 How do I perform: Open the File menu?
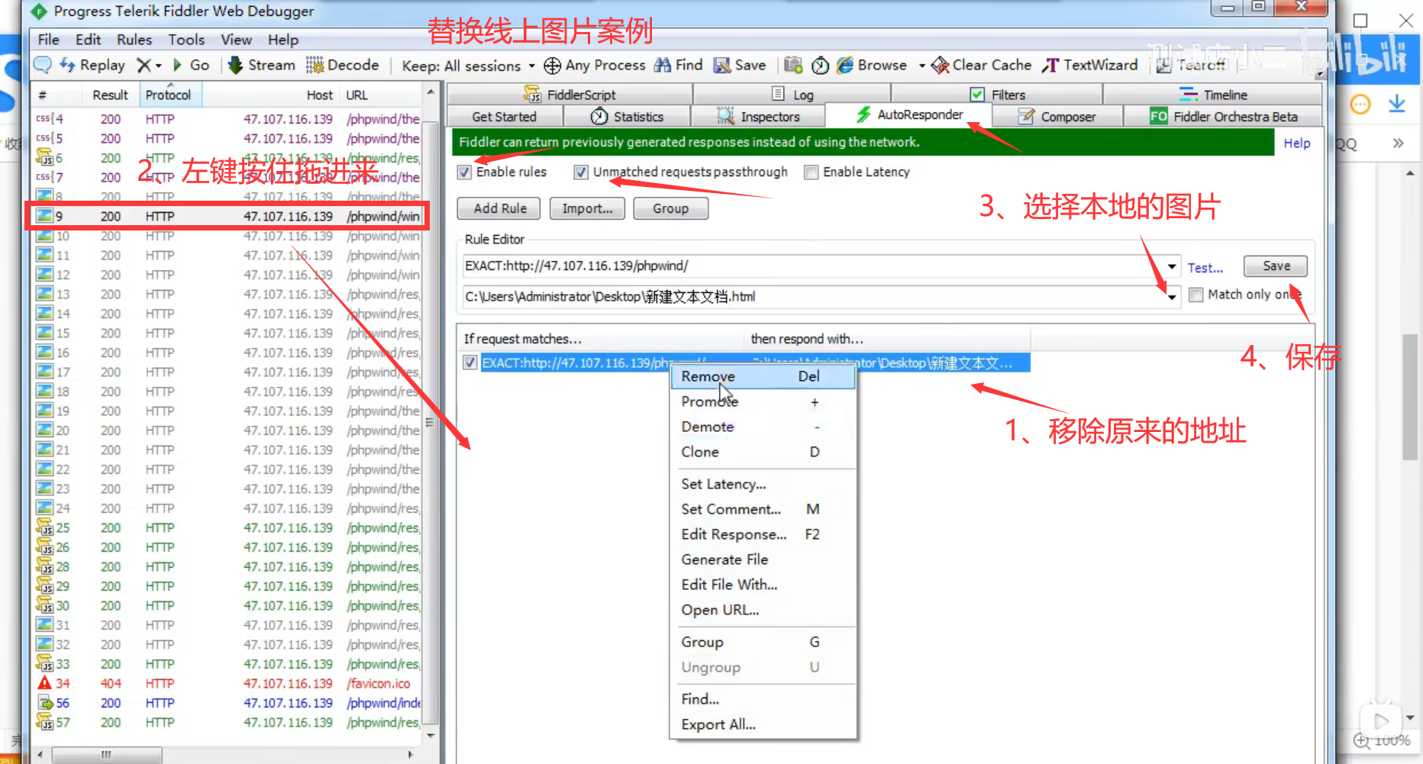click(48, 40)
